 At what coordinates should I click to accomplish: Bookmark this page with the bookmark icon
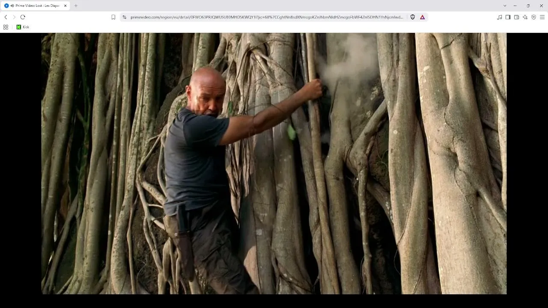(113, 17)
